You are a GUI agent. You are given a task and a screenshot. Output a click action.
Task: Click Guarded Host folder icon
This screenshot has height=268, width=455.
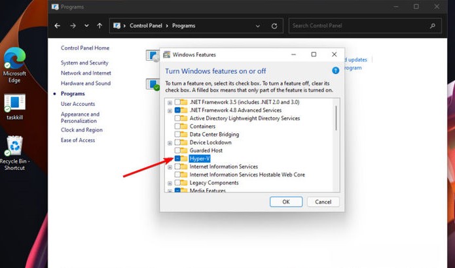184,150
